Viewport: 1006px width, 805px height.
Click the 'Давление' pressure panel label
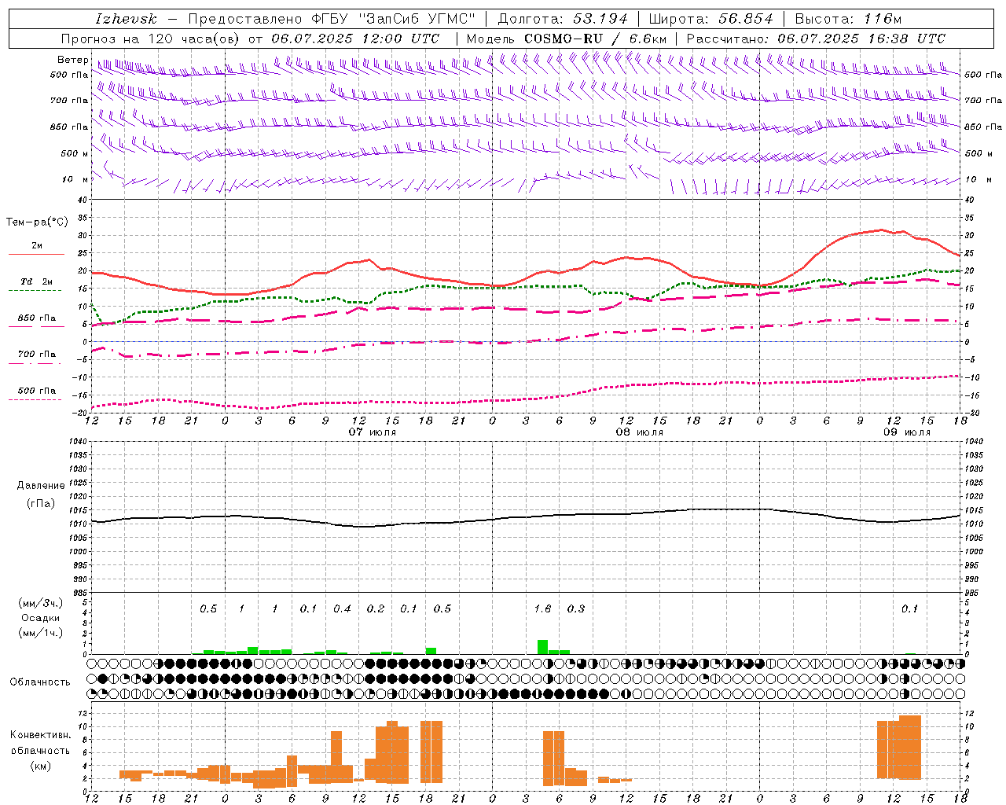pos(41,486)
